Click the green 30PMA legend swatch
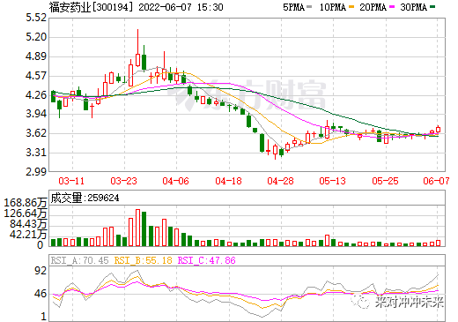 (432, 7)
